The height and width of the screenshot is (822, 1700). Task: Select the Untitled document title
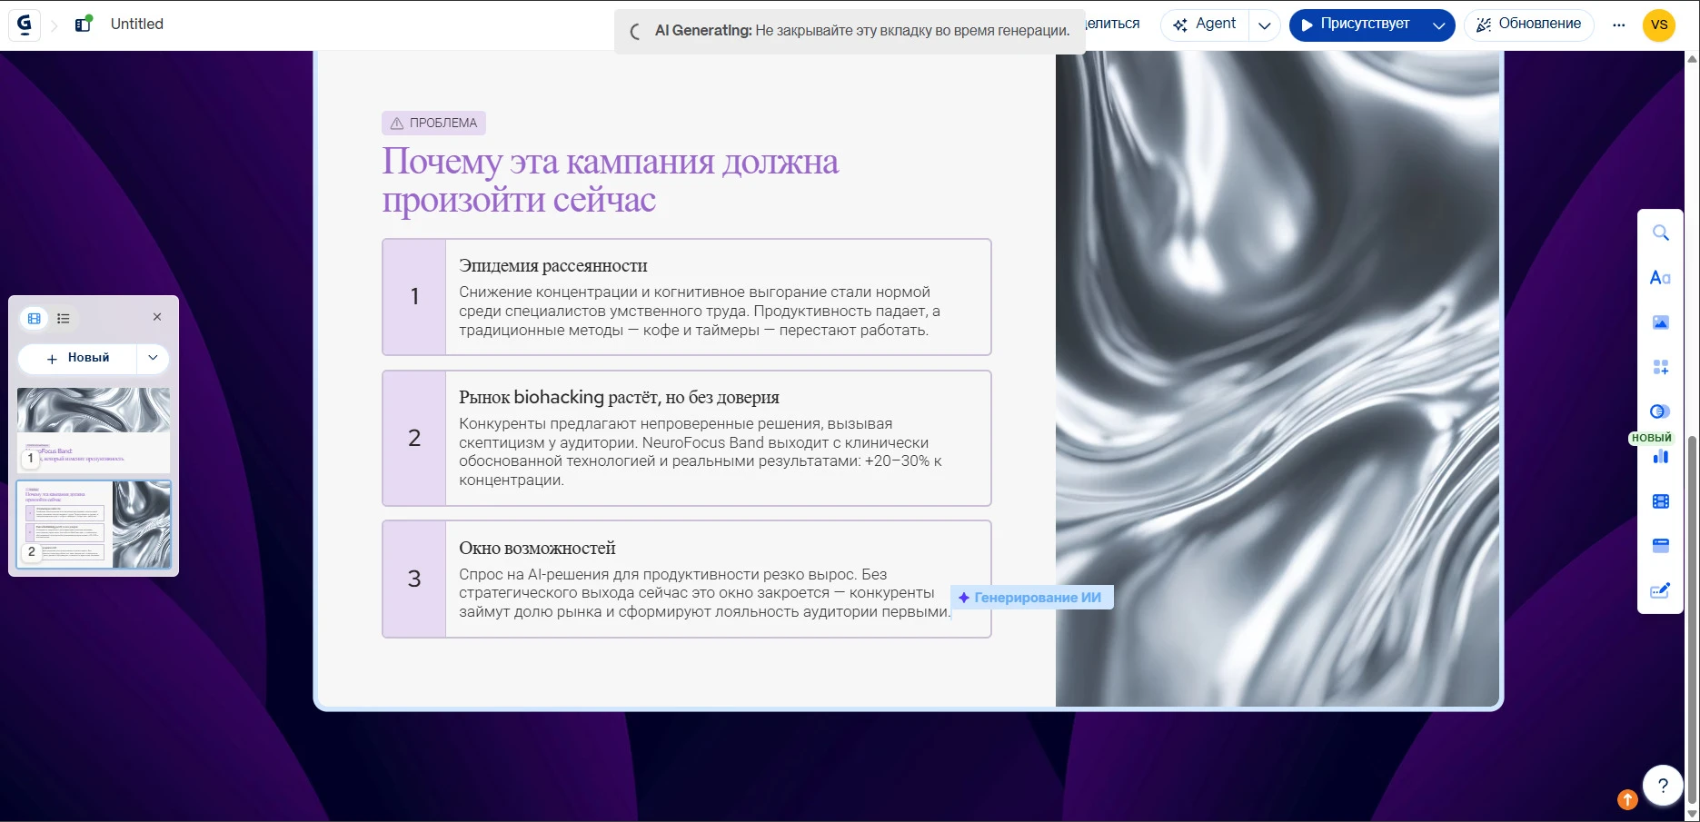[x=137, y=25]
